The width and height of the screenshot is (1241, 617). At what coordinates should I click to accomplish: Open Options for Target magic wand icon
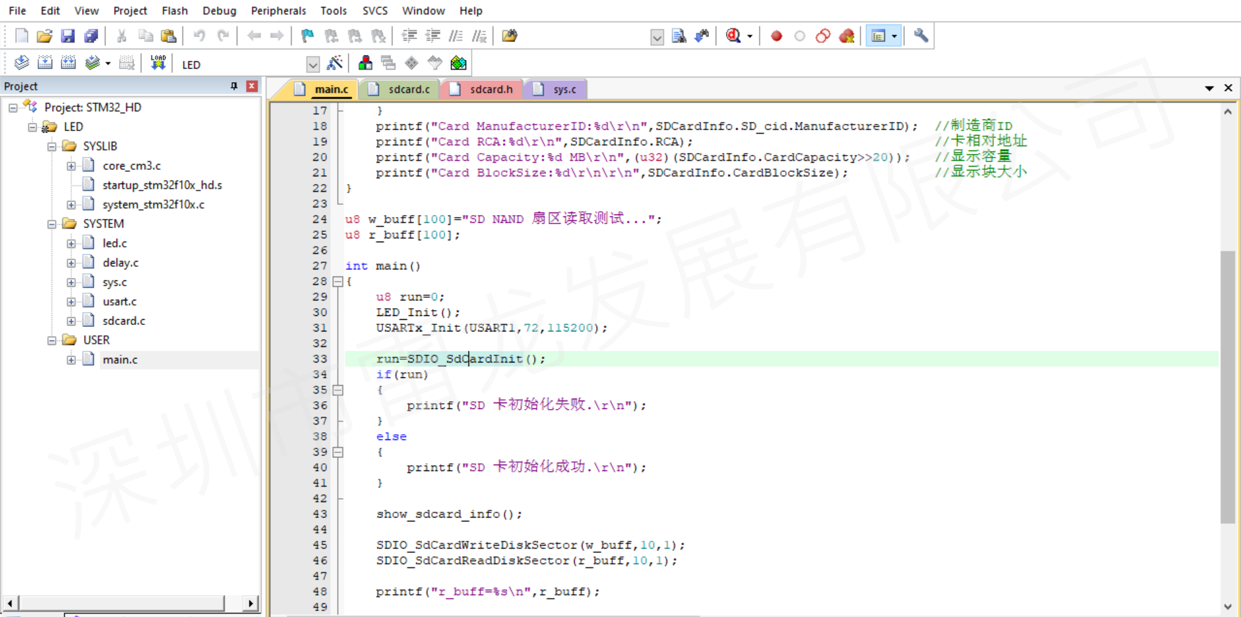click(x=335, y=63)
